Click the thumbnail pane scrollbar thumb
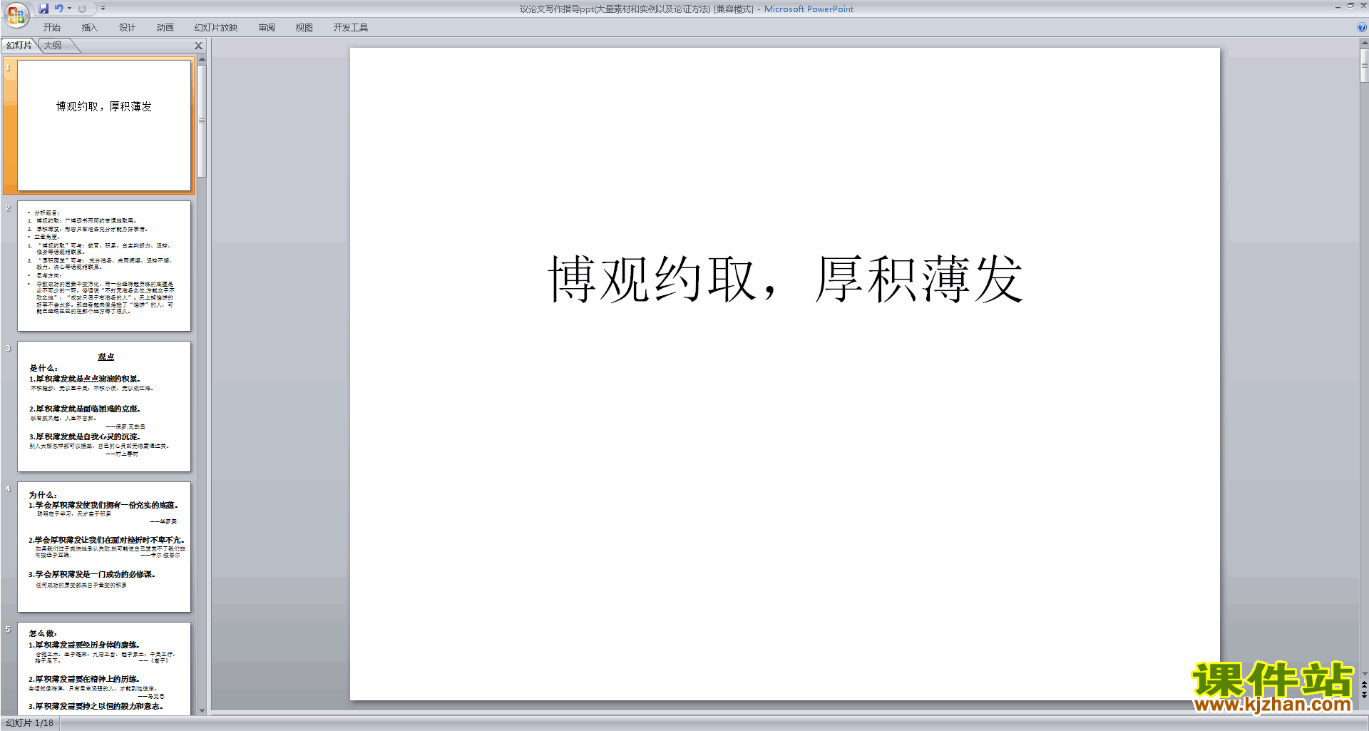Screen dimensions: 1369x731 (202, 121)
